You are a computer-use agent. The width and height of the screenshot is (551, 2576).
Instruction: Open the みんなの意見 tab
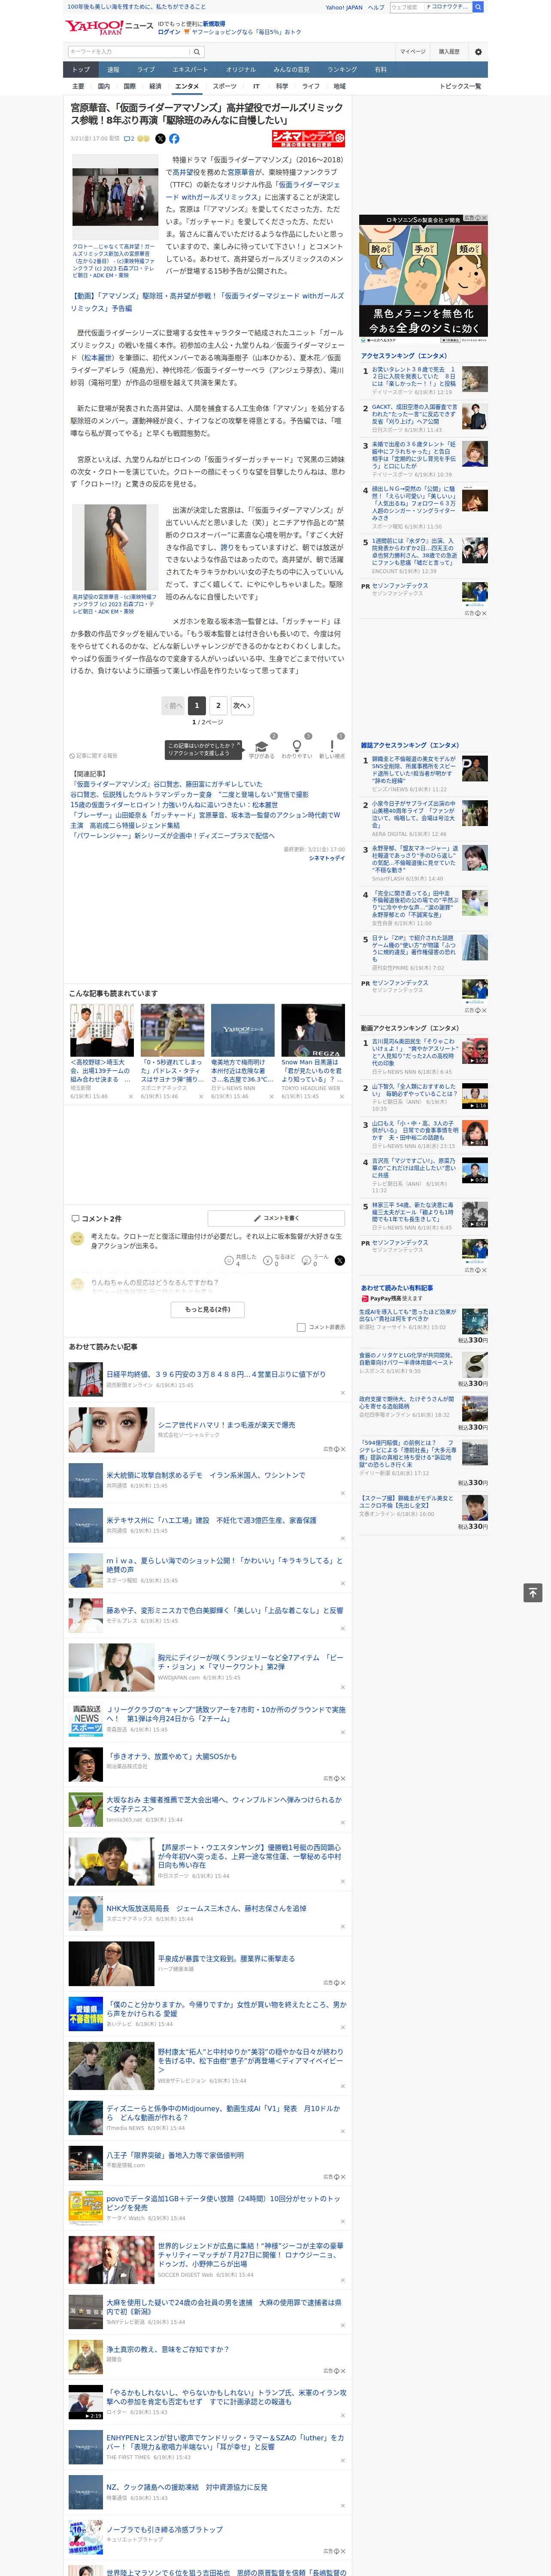tap(291, 70)
